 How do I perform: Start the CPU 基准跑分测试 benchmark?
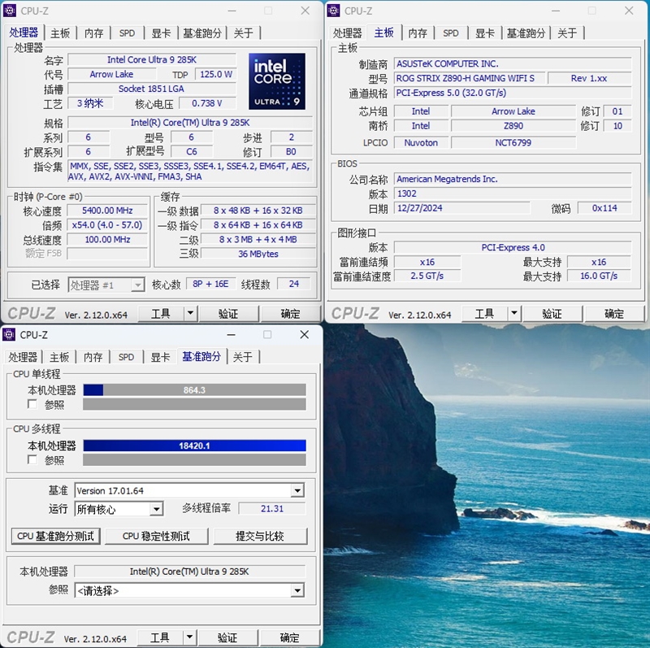(x=55, y=536)
